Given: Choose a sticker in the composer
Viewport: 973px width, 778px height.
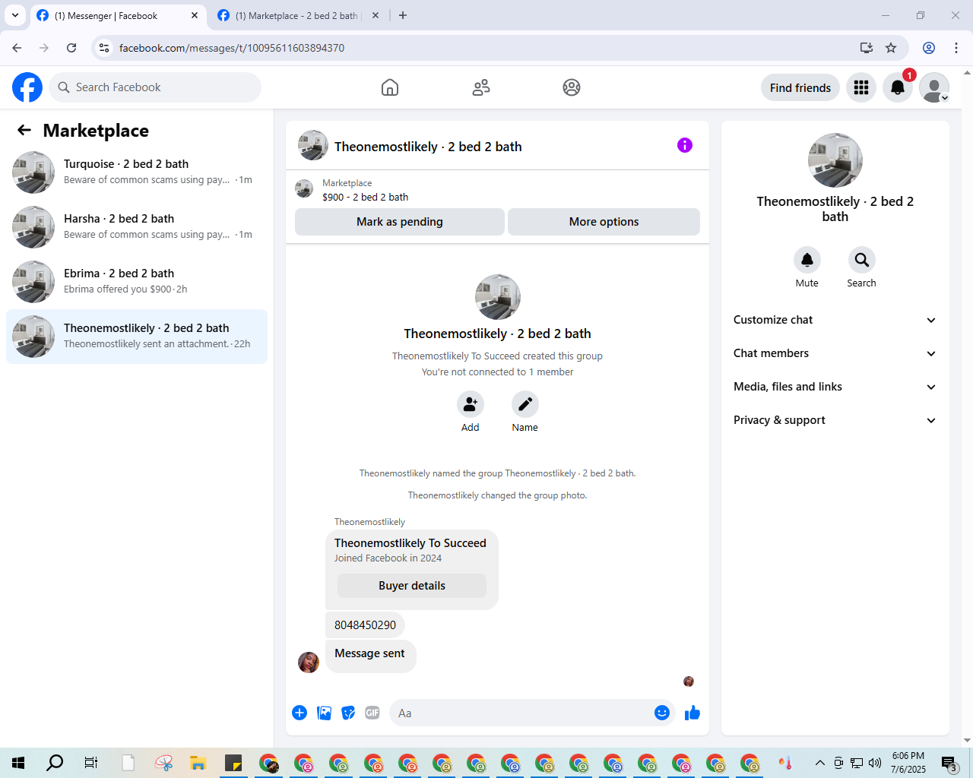Looking at the screenshot, I should click(348, 713).
